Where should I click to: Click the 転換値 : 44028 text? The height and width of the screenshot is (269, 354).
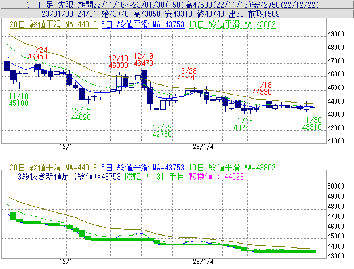[x=216, y=176]
